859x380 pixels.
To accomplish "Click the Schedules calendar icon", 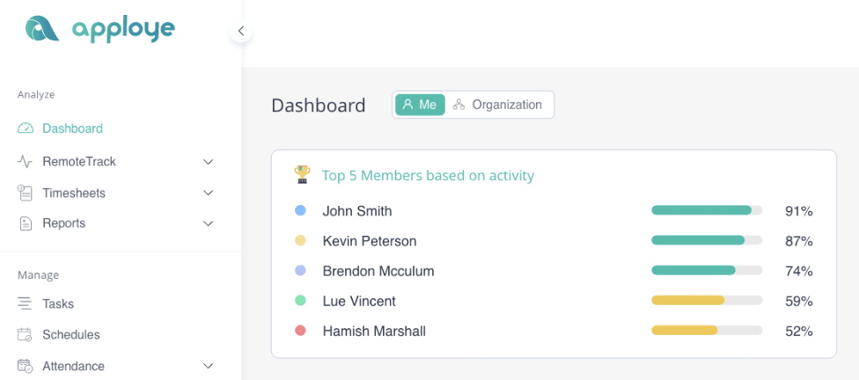I will coord(26,334).
